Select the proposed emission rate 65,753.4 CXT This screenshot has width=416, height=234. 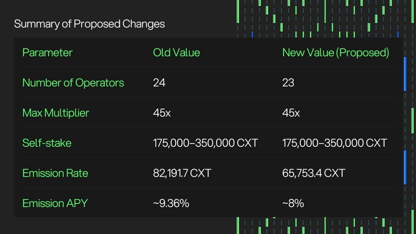314,173
